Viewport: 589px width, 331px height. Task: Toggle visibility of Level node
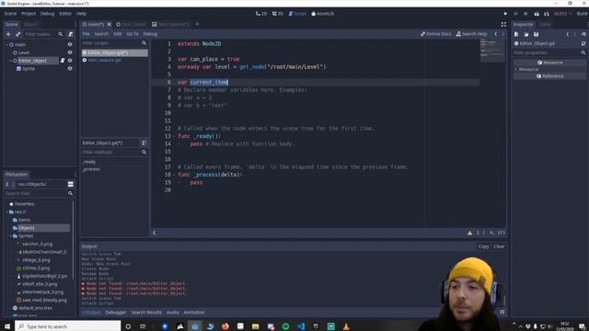tap(70, 52)
